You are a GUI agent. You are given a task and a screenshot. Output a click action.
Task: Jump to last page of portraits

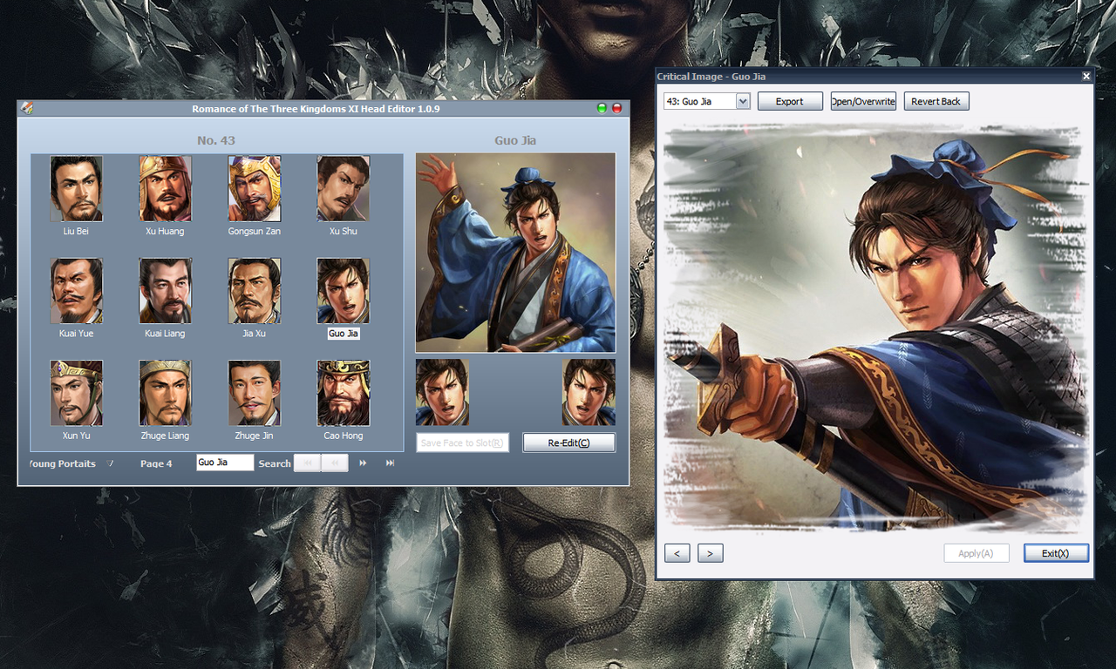390,463
